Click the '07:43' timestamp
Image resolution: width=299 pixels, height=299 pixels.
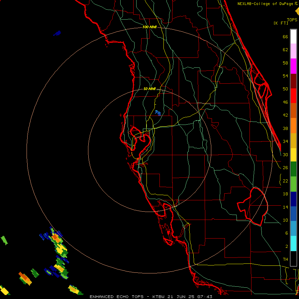(x=205, y=297)
